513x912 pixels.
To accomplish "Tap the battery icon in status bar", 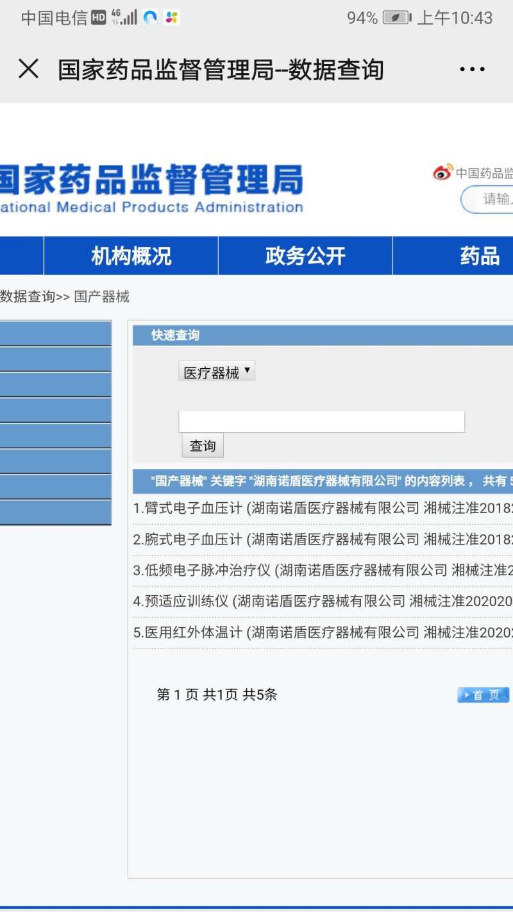I will [397, 18].
